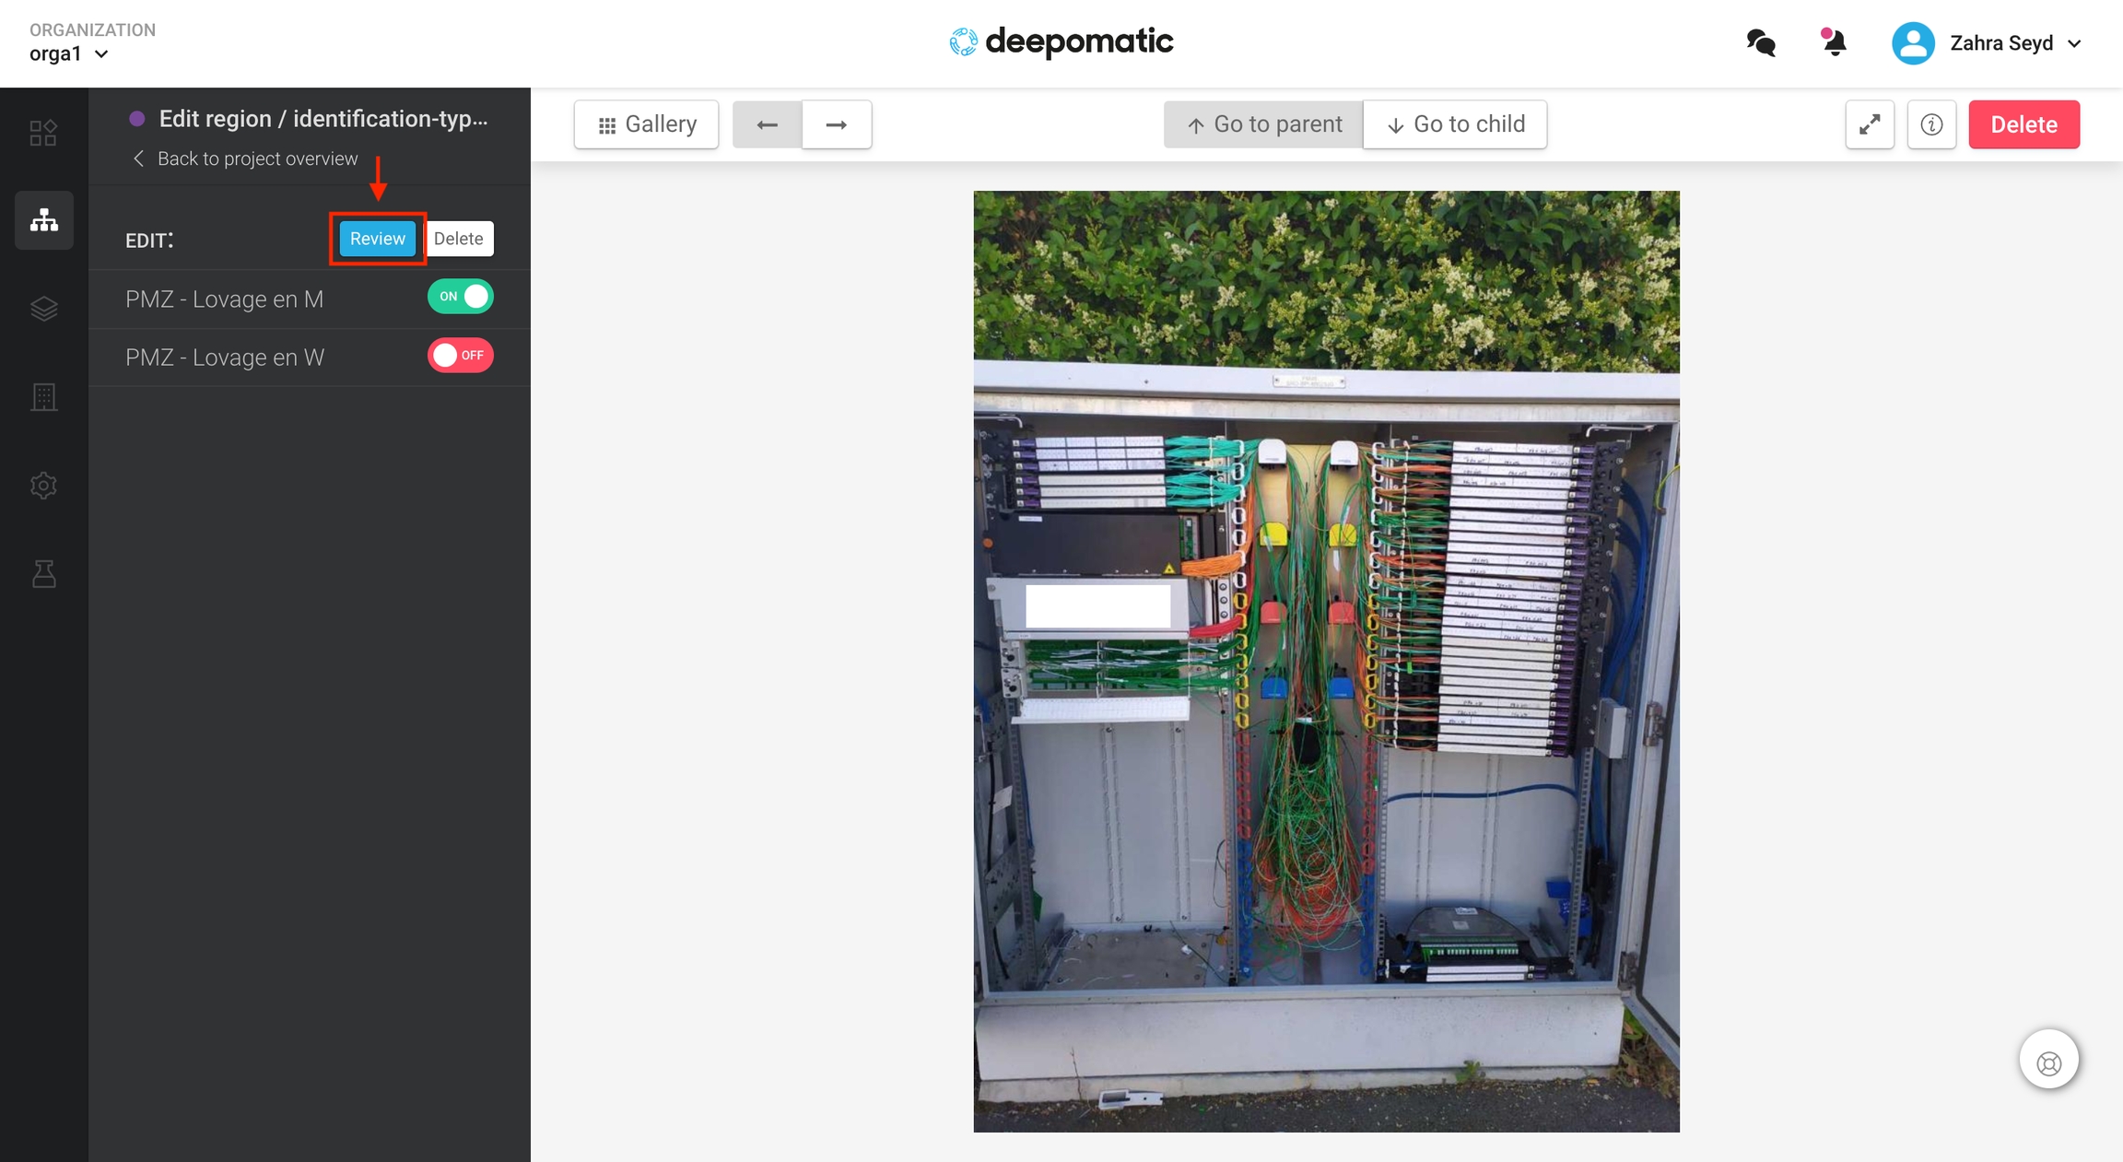Enable PMZ - Lovage en W toggle
Image resolution: width=2123 pixels, height=1162 pixels.
(460, 356)
